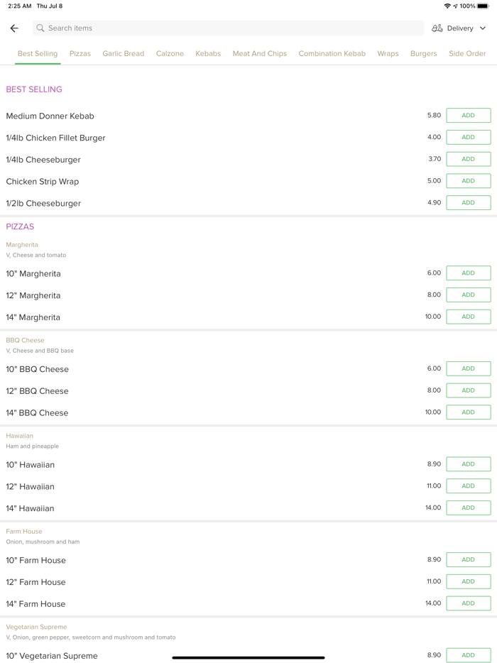Open the Burgers tab

tap(423, 53)
